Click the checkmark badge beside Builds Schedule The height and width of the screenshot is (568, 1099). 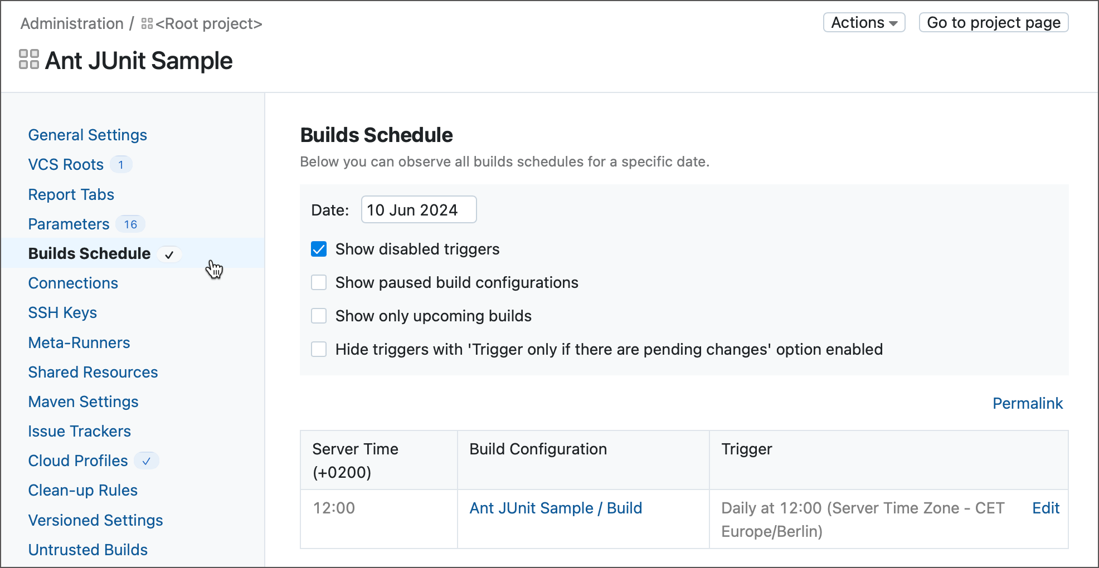pyautogui.click(x=169, y=254)
